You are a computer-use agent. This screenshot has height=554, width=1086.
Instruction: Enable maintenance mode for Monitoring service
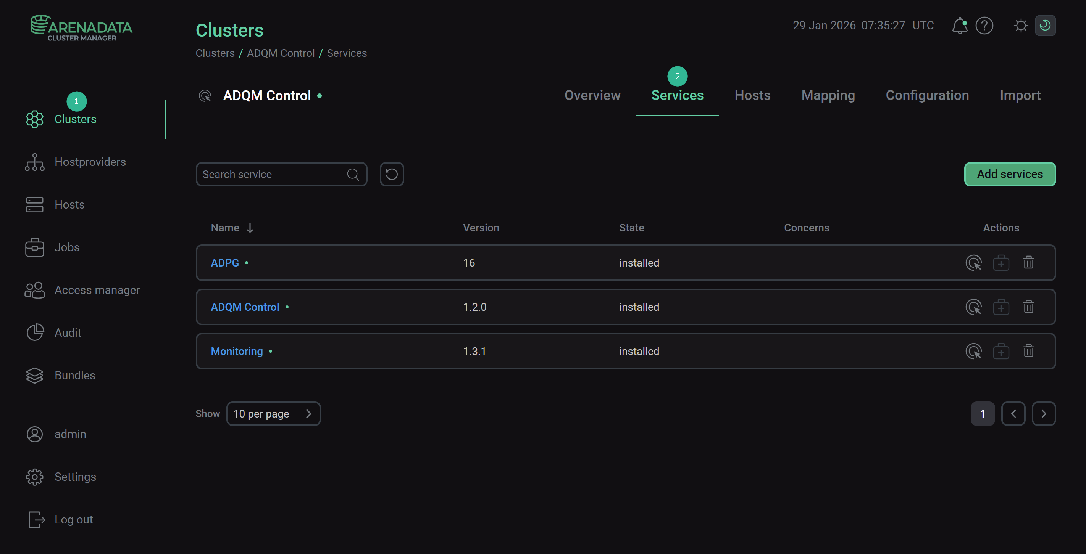[1002, 351]
